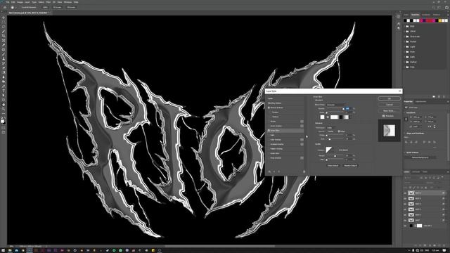Select the Lasso tool
This screenshot has width=450, height=253.
(x=4, y=27)
